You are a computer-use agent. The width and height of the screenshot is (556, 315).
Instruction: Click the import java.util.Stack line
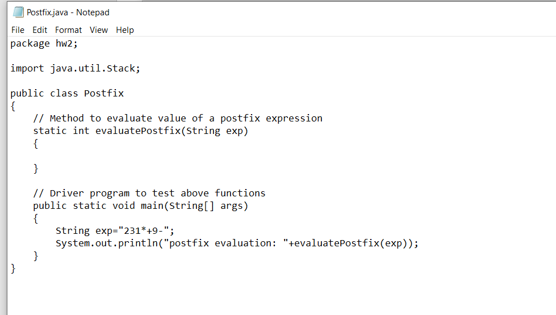click(x=75, y=68)
